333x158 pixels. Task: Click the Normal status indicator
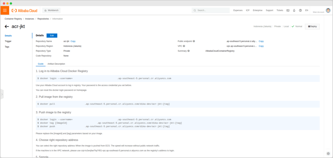pos(297,27)
